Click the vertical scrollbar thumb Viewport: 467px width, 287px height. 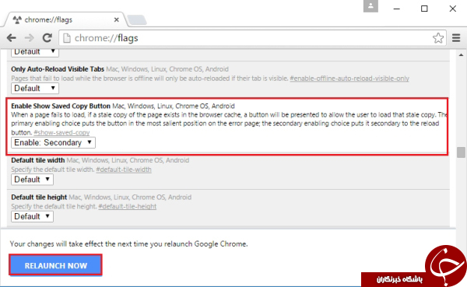(x=461, y=152)
